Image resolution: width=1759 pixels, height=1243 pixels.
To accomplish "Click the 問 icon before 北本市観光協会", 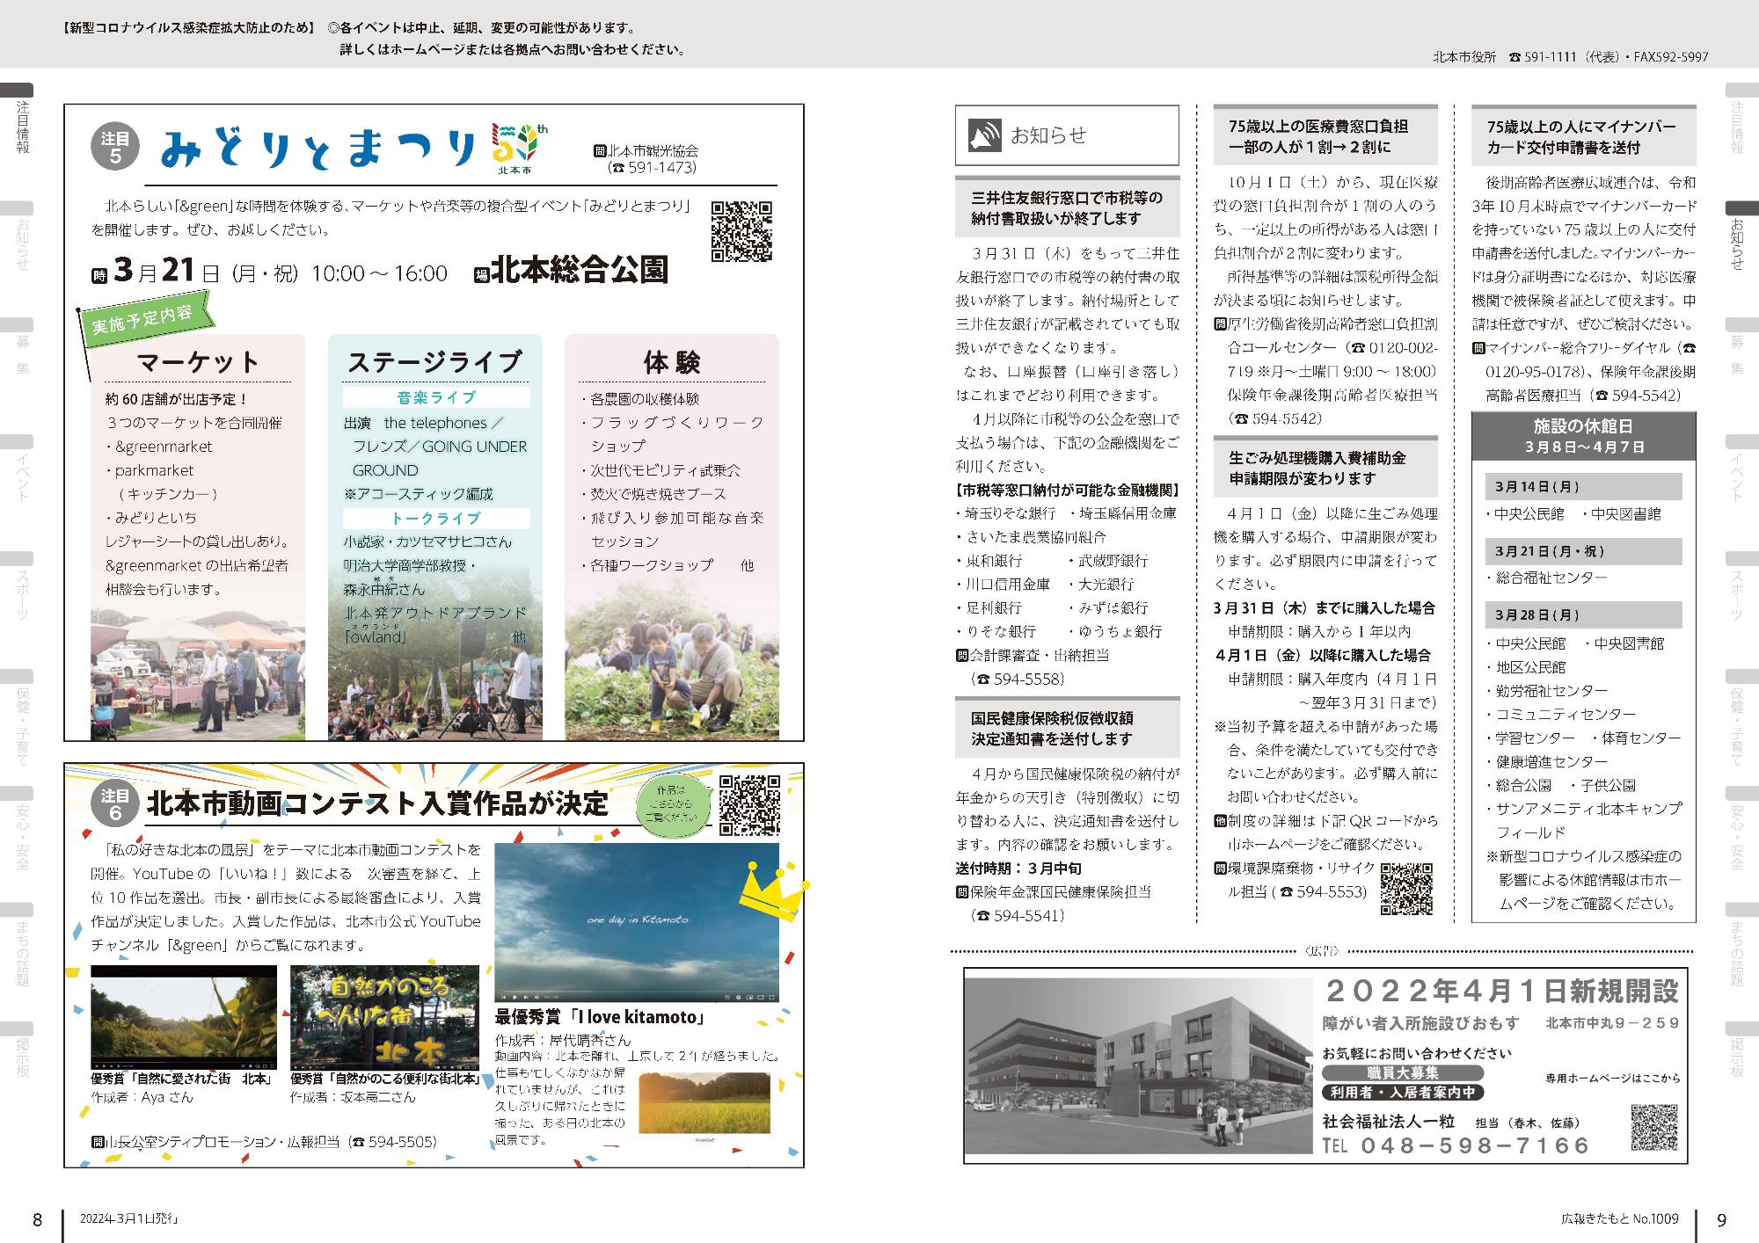I will 600,151.
